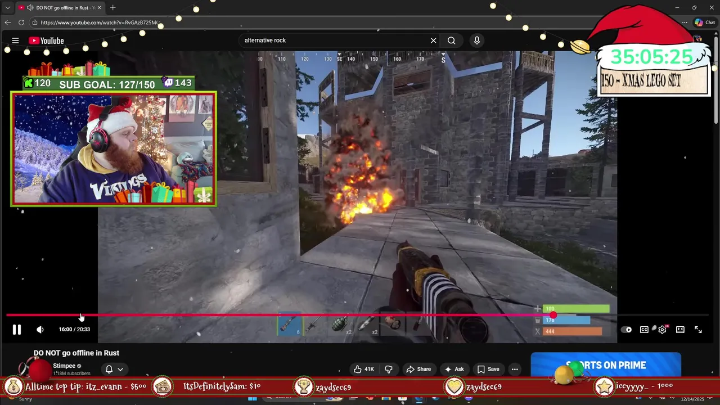
Task: Like the video (41K)
Action: point(364,370)
